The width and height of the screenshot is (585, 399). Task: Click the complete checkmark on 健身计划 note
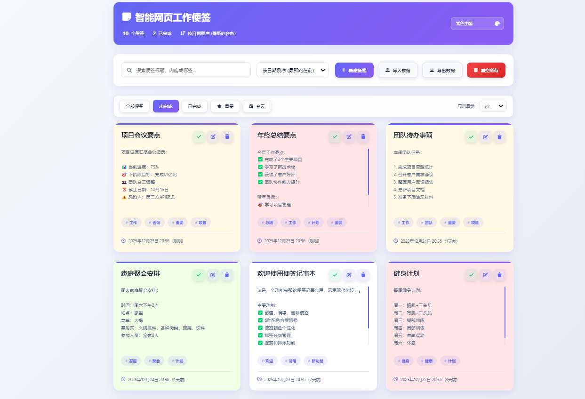pos(471,275)
